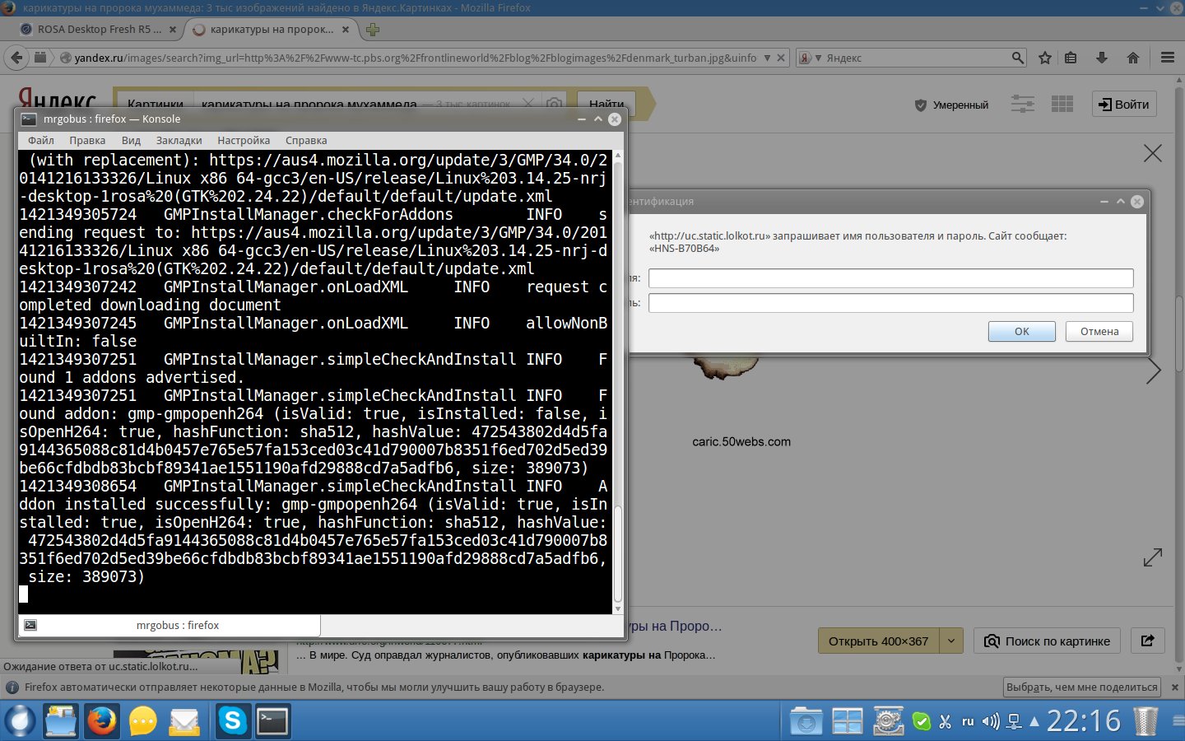Click the Firefox URL address bar
1185x741 pixels.
click(416, 58)
